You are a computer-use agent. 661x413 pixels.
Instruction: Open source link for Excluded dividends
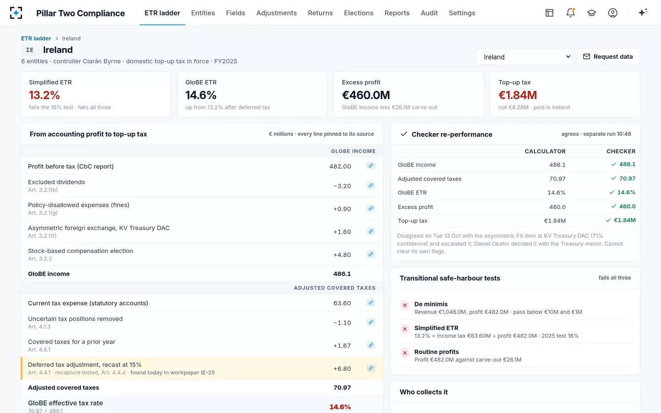(x=371, y=185)
